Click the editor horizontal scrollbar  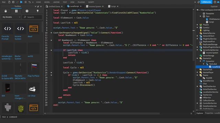point(103,113)
